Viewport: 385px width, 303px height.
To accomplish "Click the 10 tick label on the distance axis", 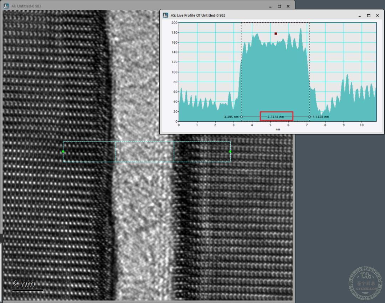I will pos(362,125).
